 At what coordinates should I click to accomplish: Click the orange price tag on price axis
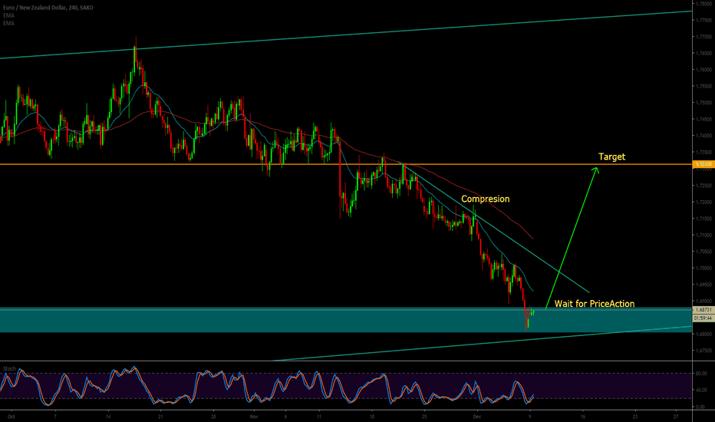703,164
